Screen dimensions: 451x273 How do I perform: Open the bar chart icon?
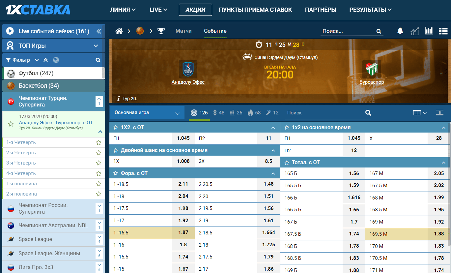tap(429, 31)
